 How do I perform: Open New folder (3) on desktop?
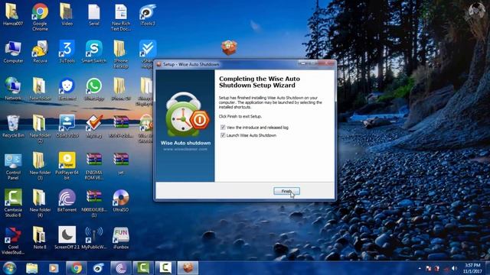pos(40,167)
